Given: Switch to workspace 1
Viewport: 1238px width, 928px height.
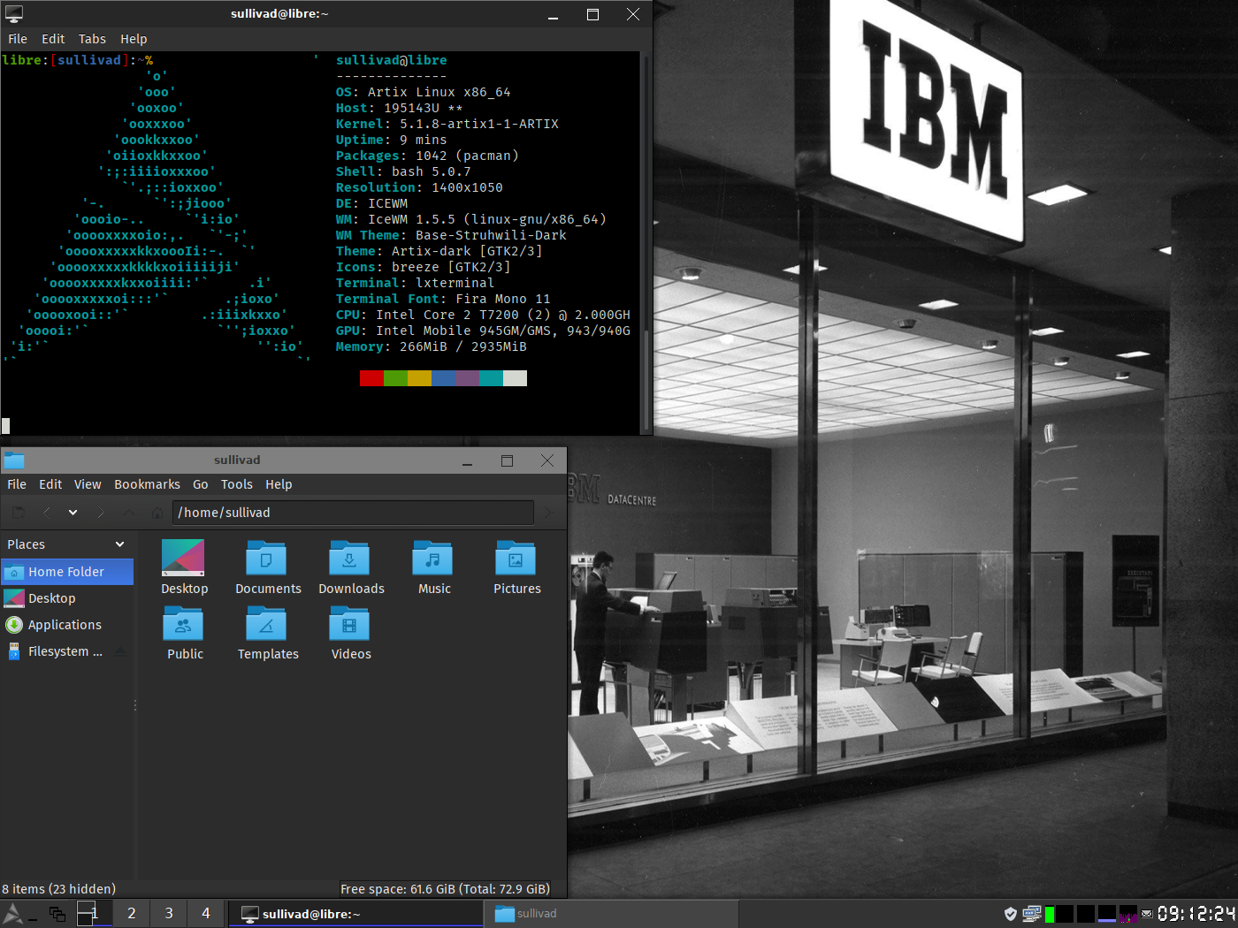Looking at the screenshot, I should [94, 914].
